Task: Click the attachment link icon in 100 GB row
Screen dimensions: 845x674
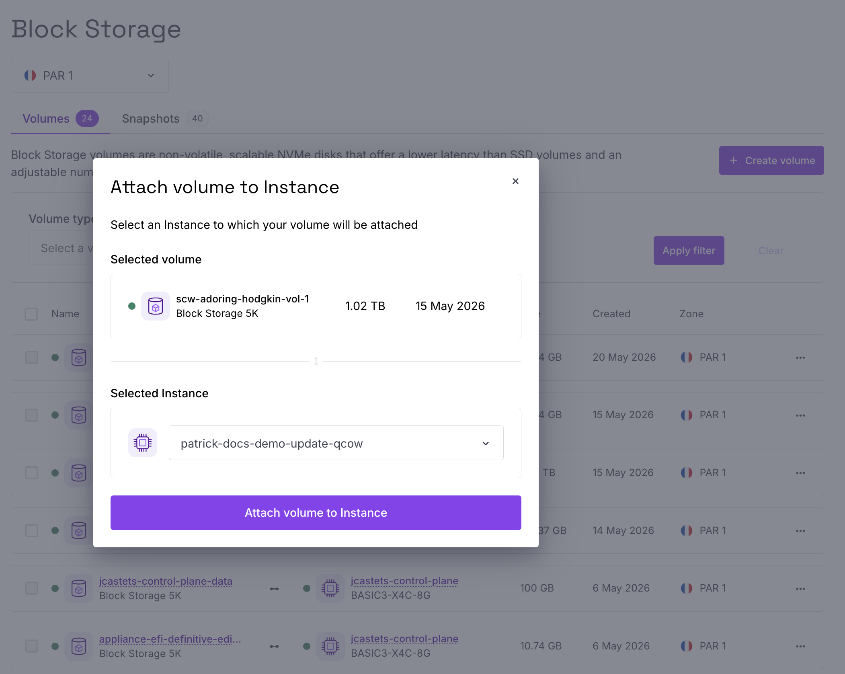Action: point(275,589)
